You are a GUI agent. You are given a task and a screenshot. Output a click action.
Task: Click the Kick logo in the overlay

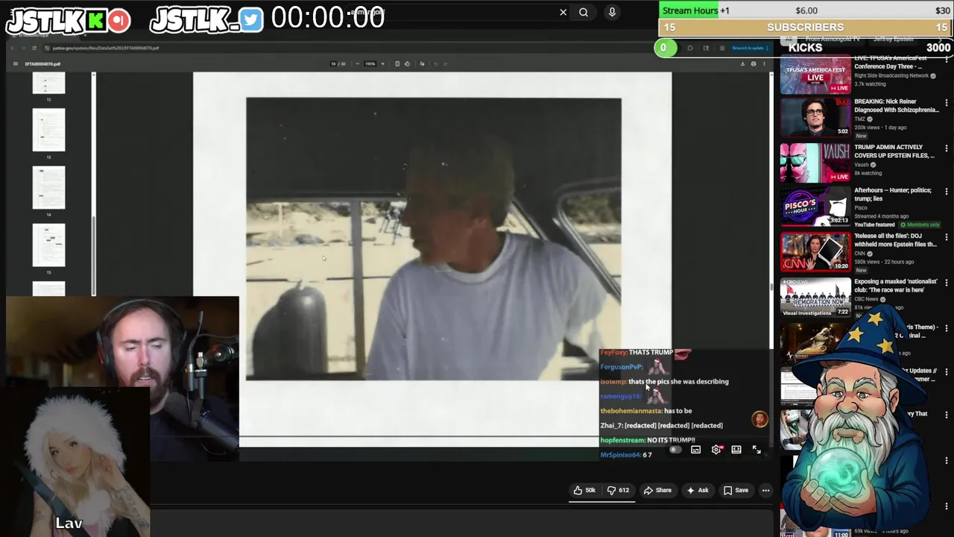pos(95,20)
